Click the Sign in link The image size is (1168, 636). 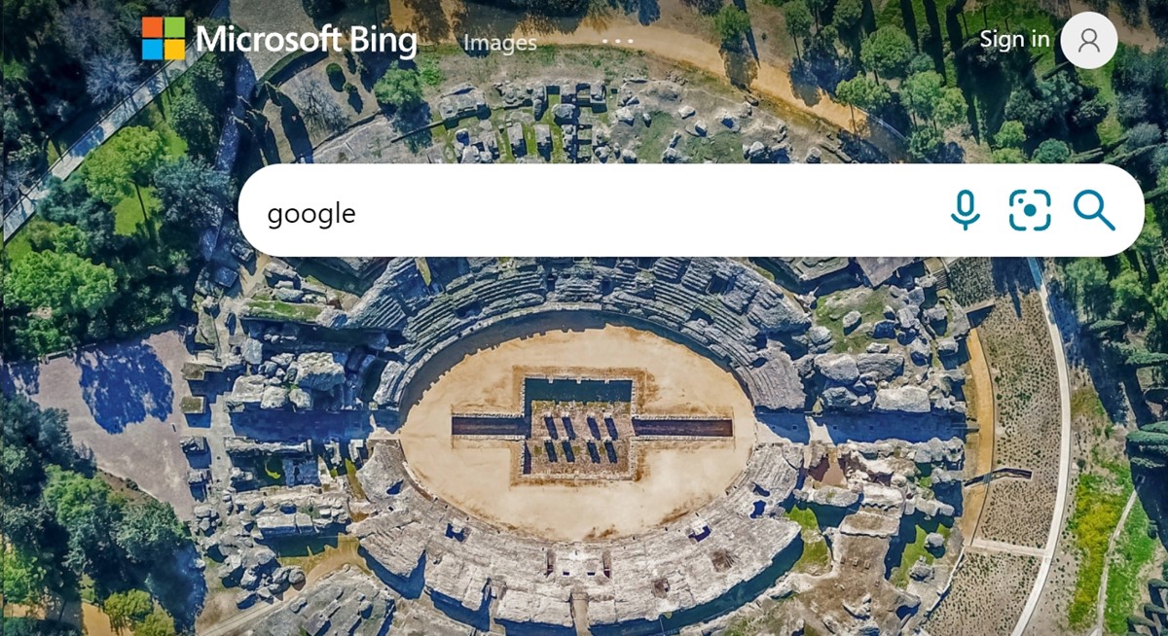[1014, 39]
